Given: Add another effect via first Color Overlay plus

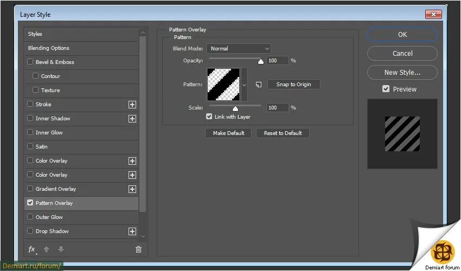Looking at the screenshot, I should (x=132, y=161).
